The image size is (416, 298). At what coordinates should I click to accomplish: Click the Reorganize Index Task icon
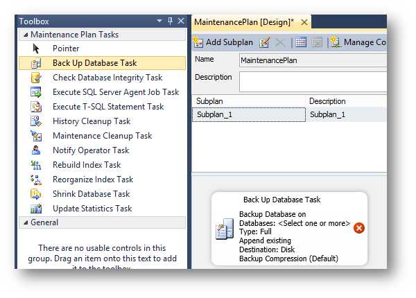point(36,179)
